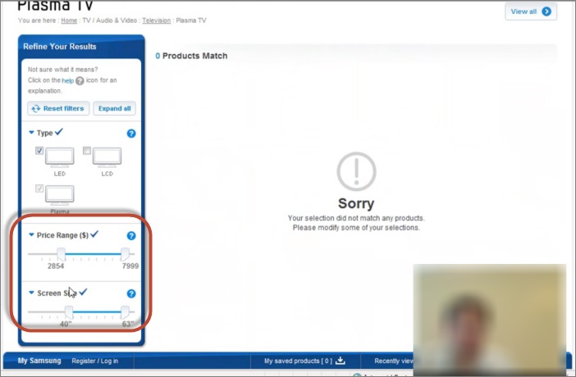Click the Refine Your Results heading

tap(60, 47)
